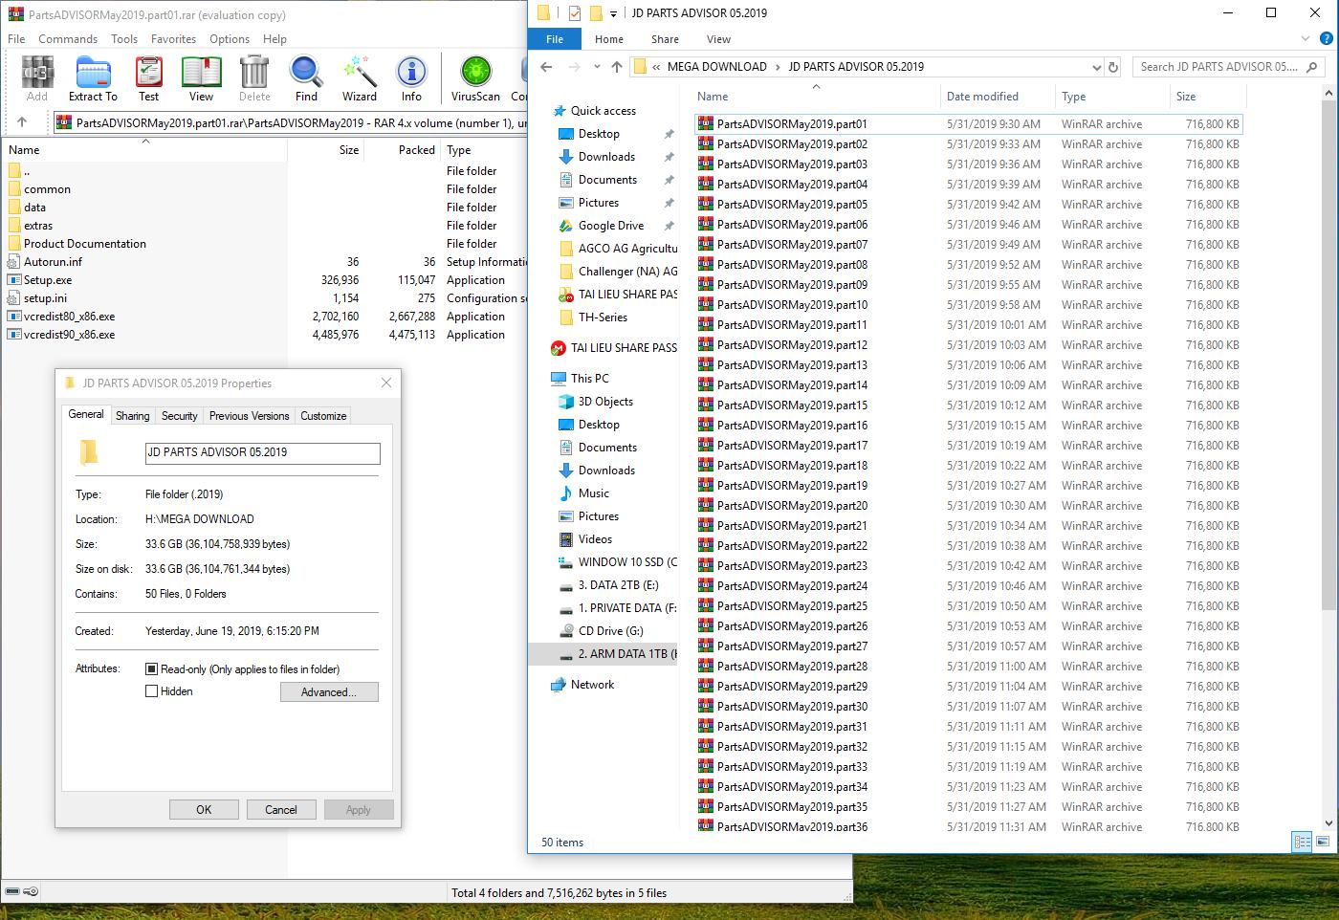The image size is (1339, 920).
Task: Open the Favorites menu in WinRAR
Action: (173, 39)
